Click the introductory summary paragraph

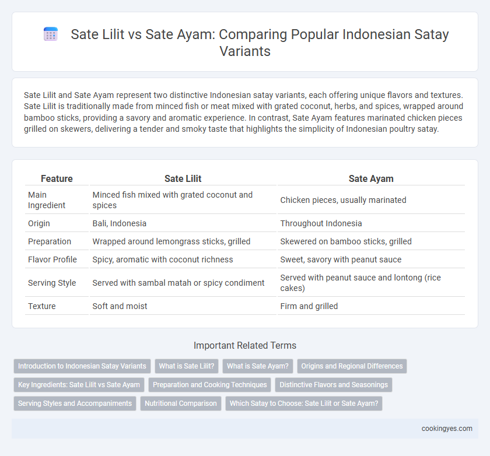(x=244, y=112)
